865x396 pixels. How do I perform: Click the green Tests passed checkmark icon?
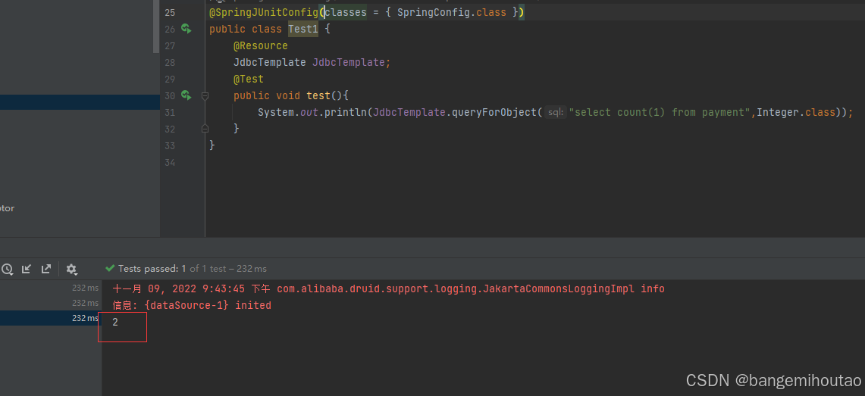(111, 268)
